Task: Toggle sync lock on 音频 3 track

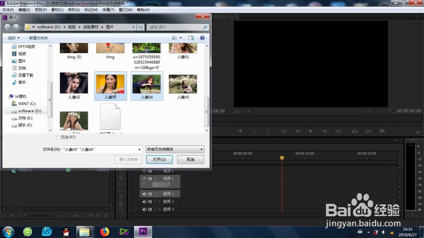Action: pos(150,209)
